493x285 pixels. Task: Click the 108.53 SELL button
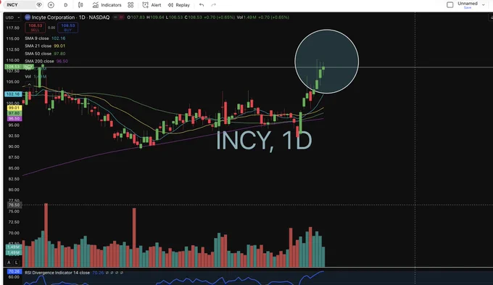(36, 28)
